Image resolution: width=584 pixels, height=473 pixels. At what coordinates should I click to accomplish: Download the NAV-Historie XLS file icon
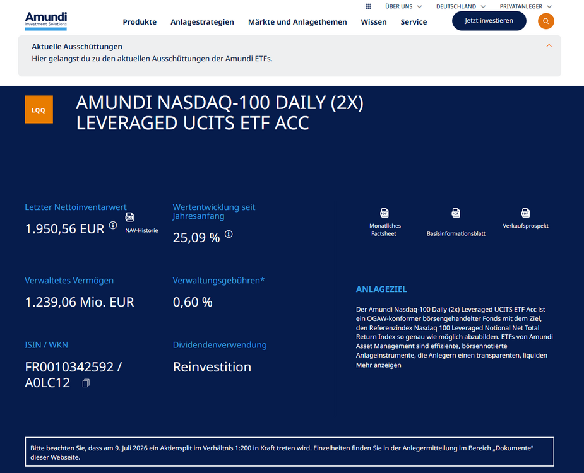pos(129,217)
